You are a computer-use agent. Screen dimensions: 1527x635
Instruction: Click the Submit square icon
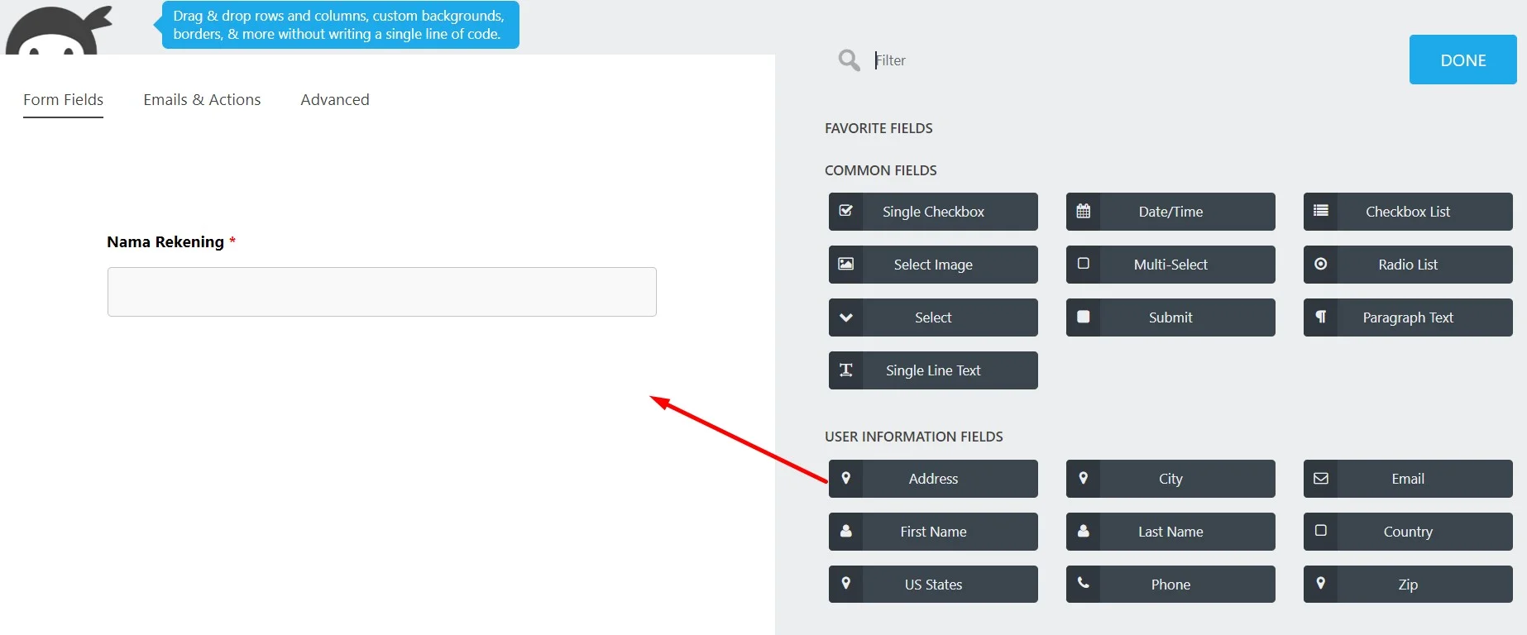(x=1084, y=317)
